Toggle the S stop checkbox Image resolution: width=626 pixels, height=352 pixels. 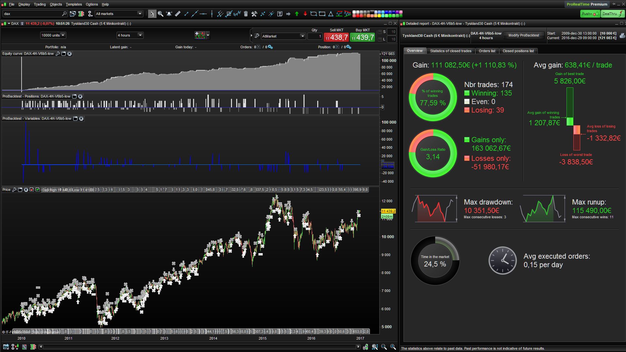pyautogui.click(x=380, y=32)
